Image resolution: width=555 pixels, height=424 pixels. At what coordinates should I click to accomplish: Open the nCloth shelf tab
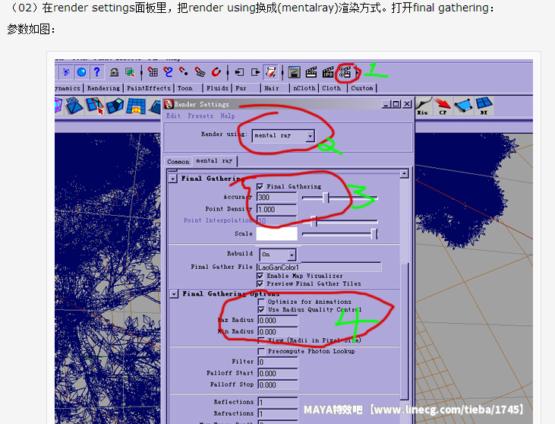[304, 88]
